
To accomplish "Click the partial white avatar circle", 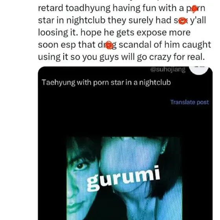I will (199, 70).
